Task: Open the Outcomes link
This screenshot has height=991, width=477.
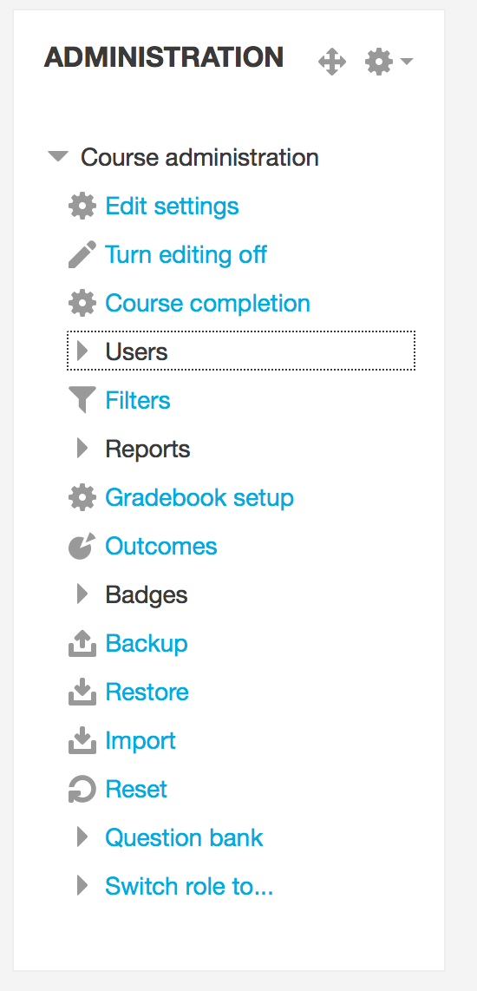Action: point(161,546)
